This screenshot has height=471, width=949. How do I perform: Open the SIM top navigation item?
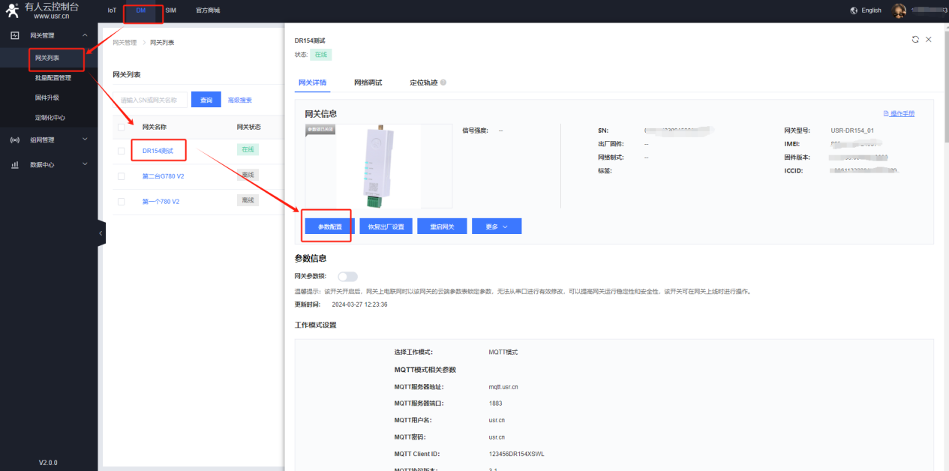pos(170,10)
